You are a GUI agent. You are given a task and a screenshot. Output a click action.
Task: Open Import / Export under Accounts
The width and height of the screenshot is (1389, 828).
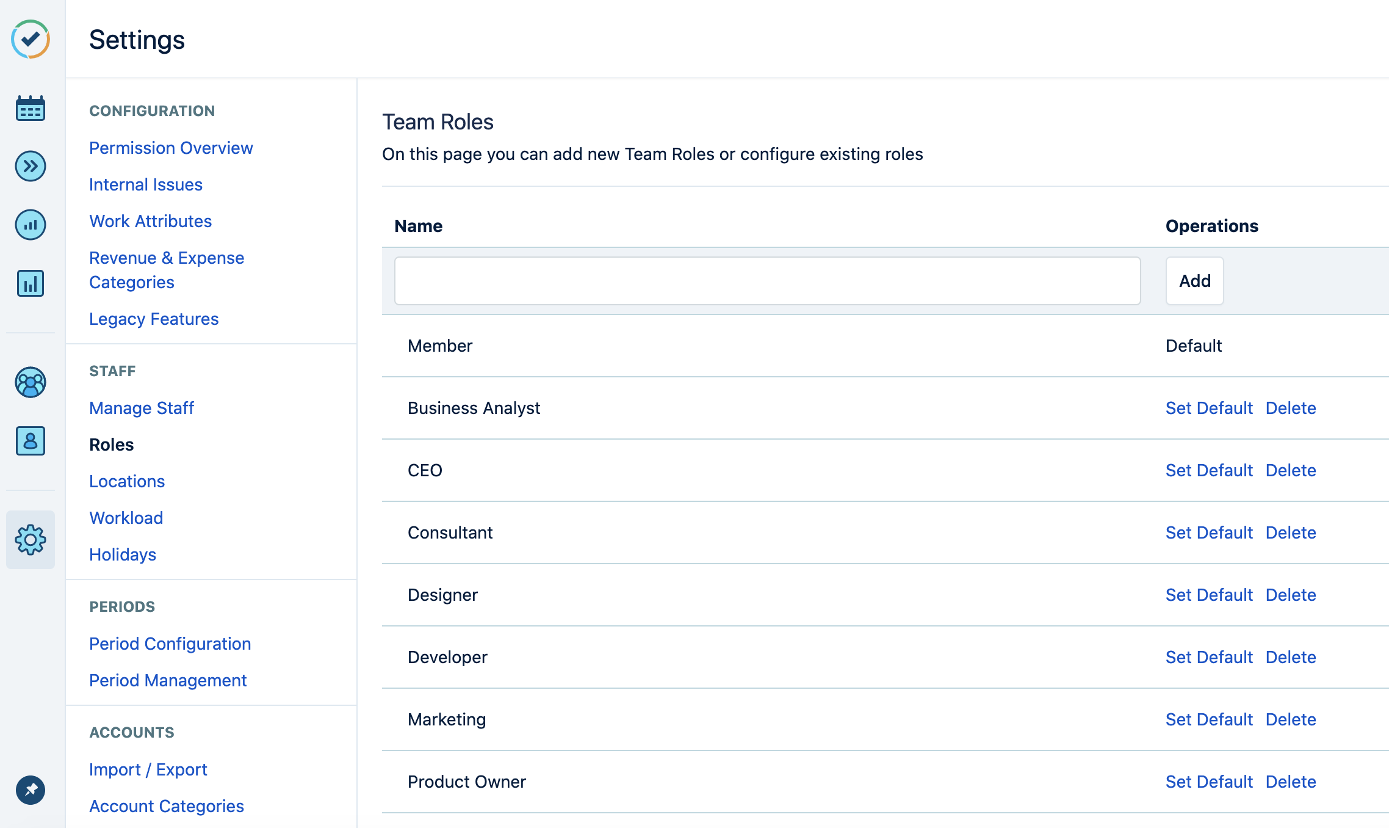click(148, 769)
